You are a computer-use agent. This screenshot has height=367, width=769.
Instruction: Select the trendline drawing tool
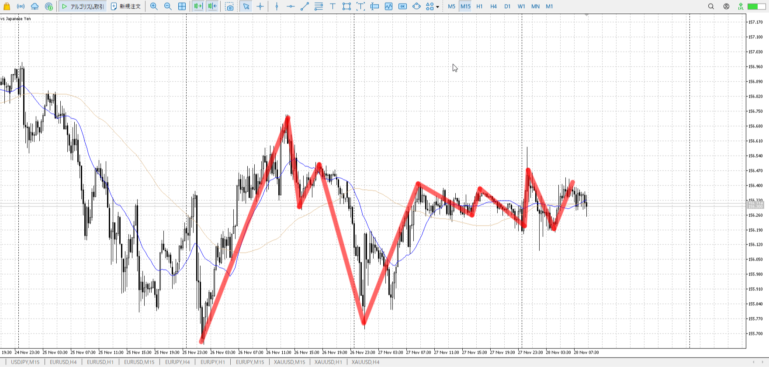[305, 7]
